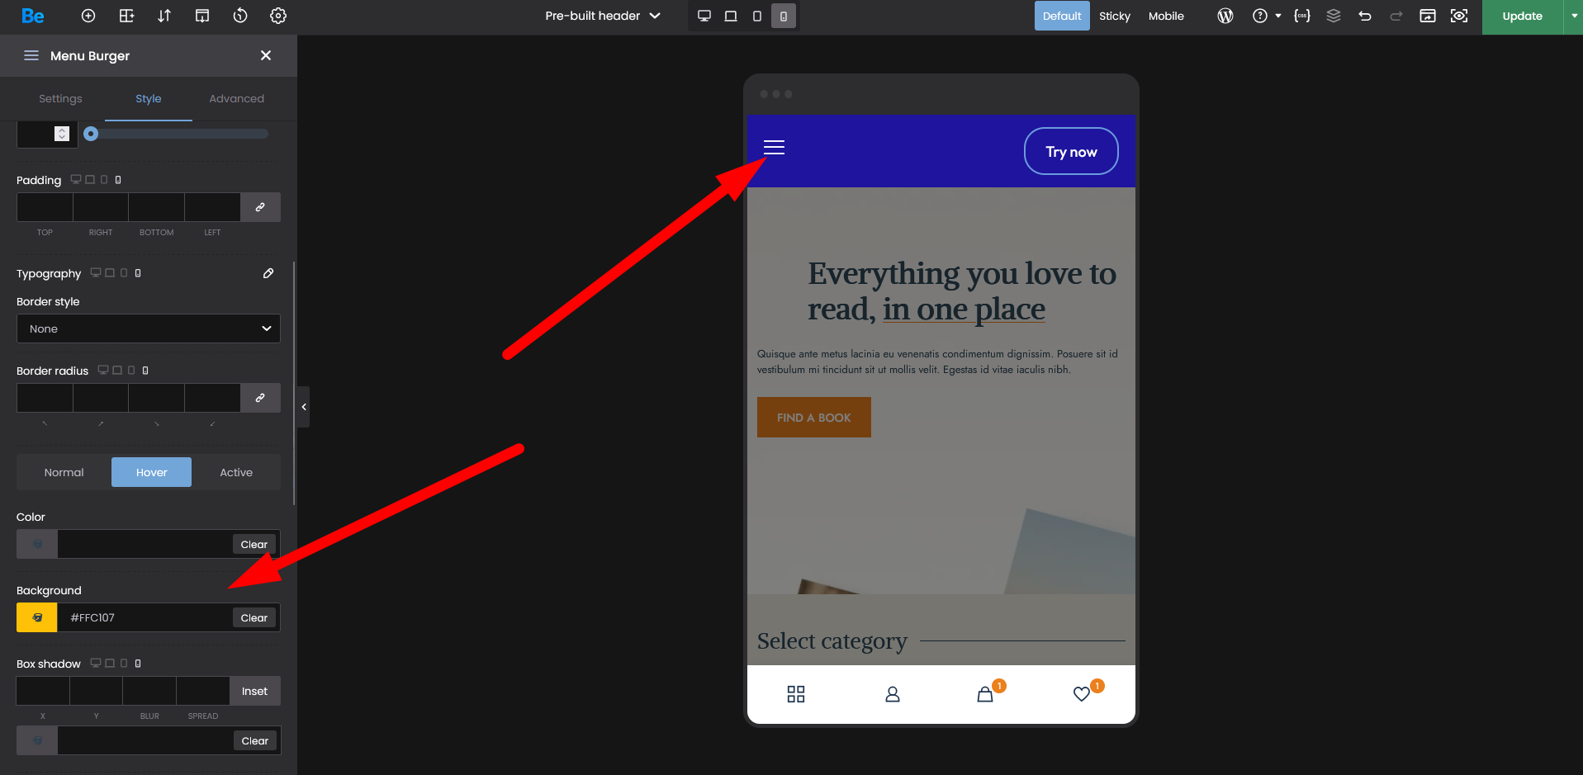Click the WordPress dashboard icon
Image resolution: width=1583 pixels, height=775 pixels.
pyautogui.click(x=1225, y=16)
